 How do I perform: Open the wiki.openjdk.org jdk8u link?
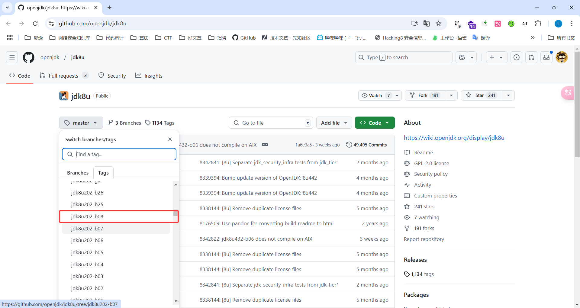tap(454, 138)
